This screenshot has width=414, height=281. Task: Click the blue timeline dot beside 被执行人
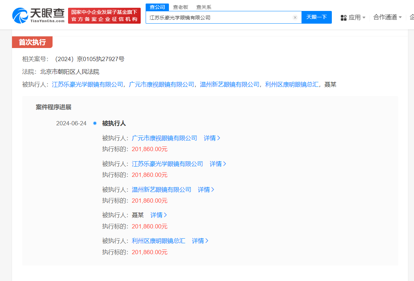[x=95, y=123]
